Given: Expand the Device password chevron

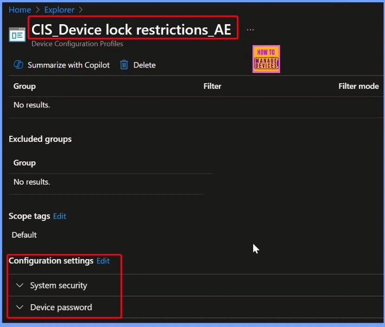Looking at the screenshot, I should pos(20,307).
